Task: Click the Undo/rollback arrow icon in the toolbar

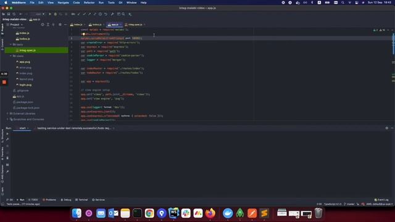Action: point(106,14)
